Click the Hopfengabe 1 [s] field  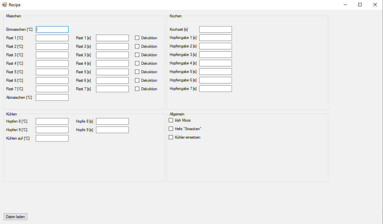tap(216, 38)
